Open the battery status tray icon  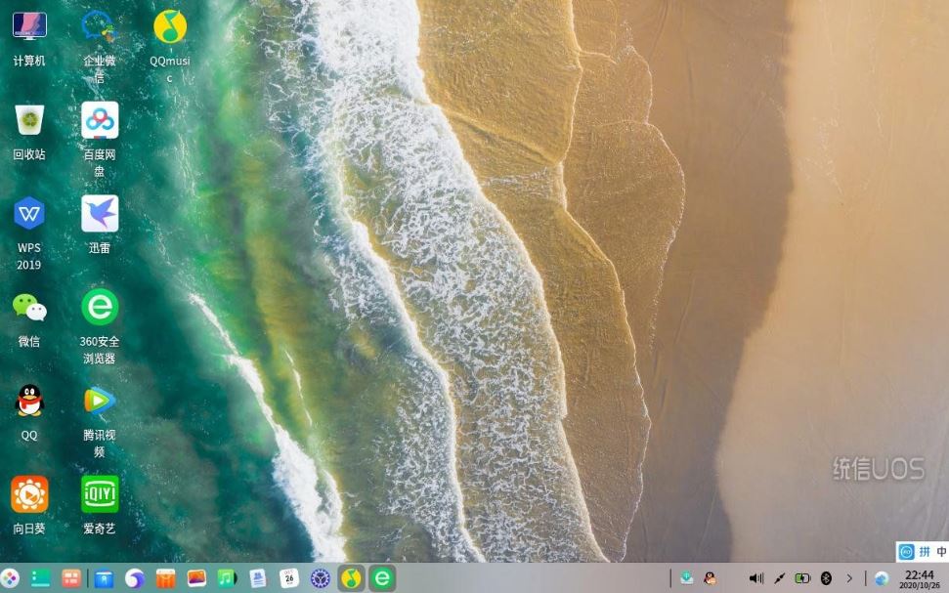(x=802, y=578)
